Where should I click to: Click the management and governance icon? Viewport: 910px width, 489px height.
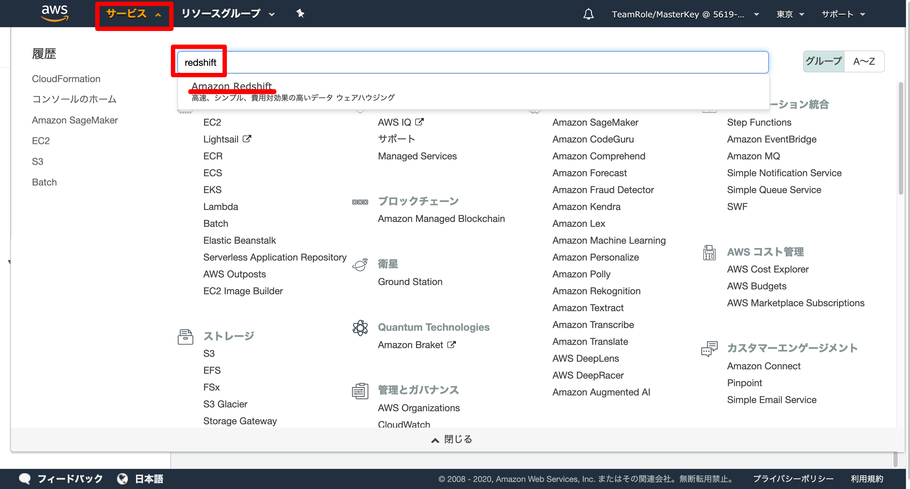pos(360,391)
